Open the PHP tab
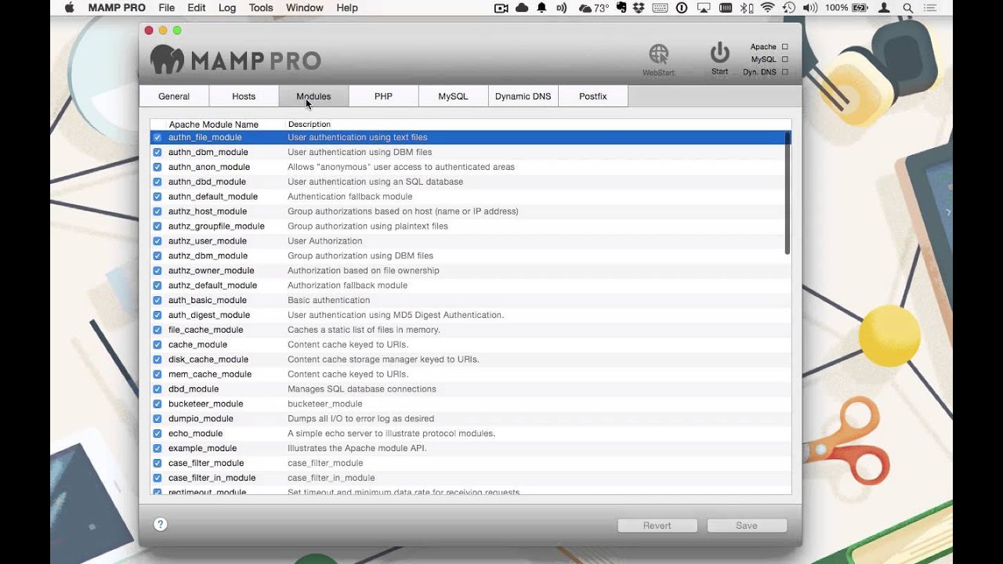Screen dimensions: 1003x564 pos(383,96)
